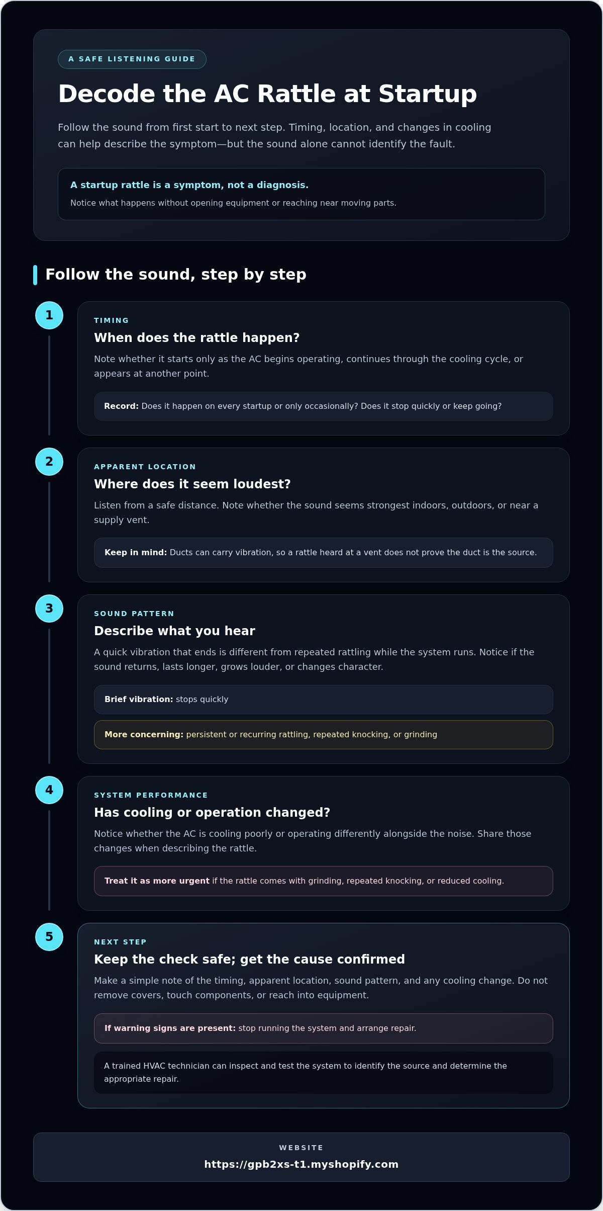This screenshot has height=1211, width=603.
Task: Click the 'Has cooling or operation changed?' heading
Action: click(212, 812)
